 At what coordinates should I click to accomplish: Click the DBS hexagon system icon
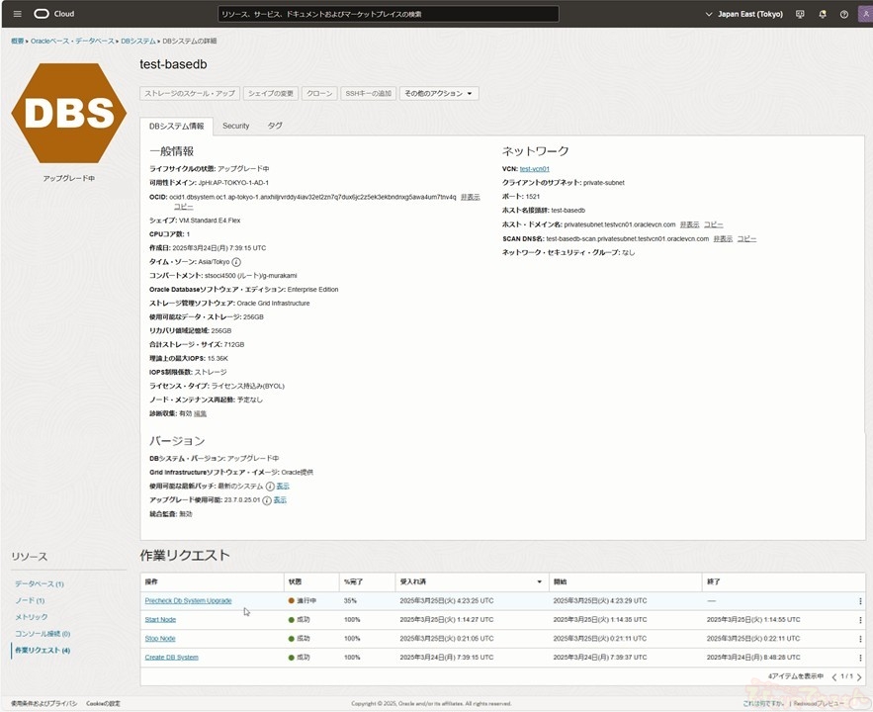pos(69,113)
